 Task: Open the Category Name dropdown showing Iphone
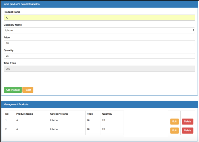[x=99, y=30]
